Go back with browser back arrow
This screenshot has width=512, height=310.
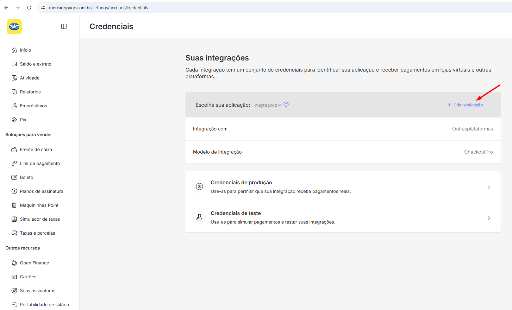(6, 8)
